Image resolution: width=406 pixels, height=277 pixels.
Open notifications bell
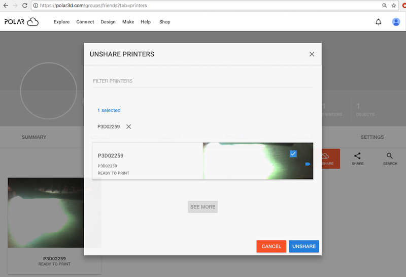pos(378,22)
